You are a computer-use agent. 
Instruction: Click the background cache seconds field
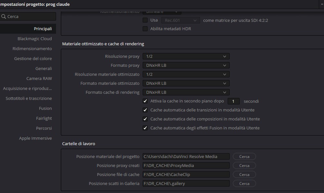point(233,101)
